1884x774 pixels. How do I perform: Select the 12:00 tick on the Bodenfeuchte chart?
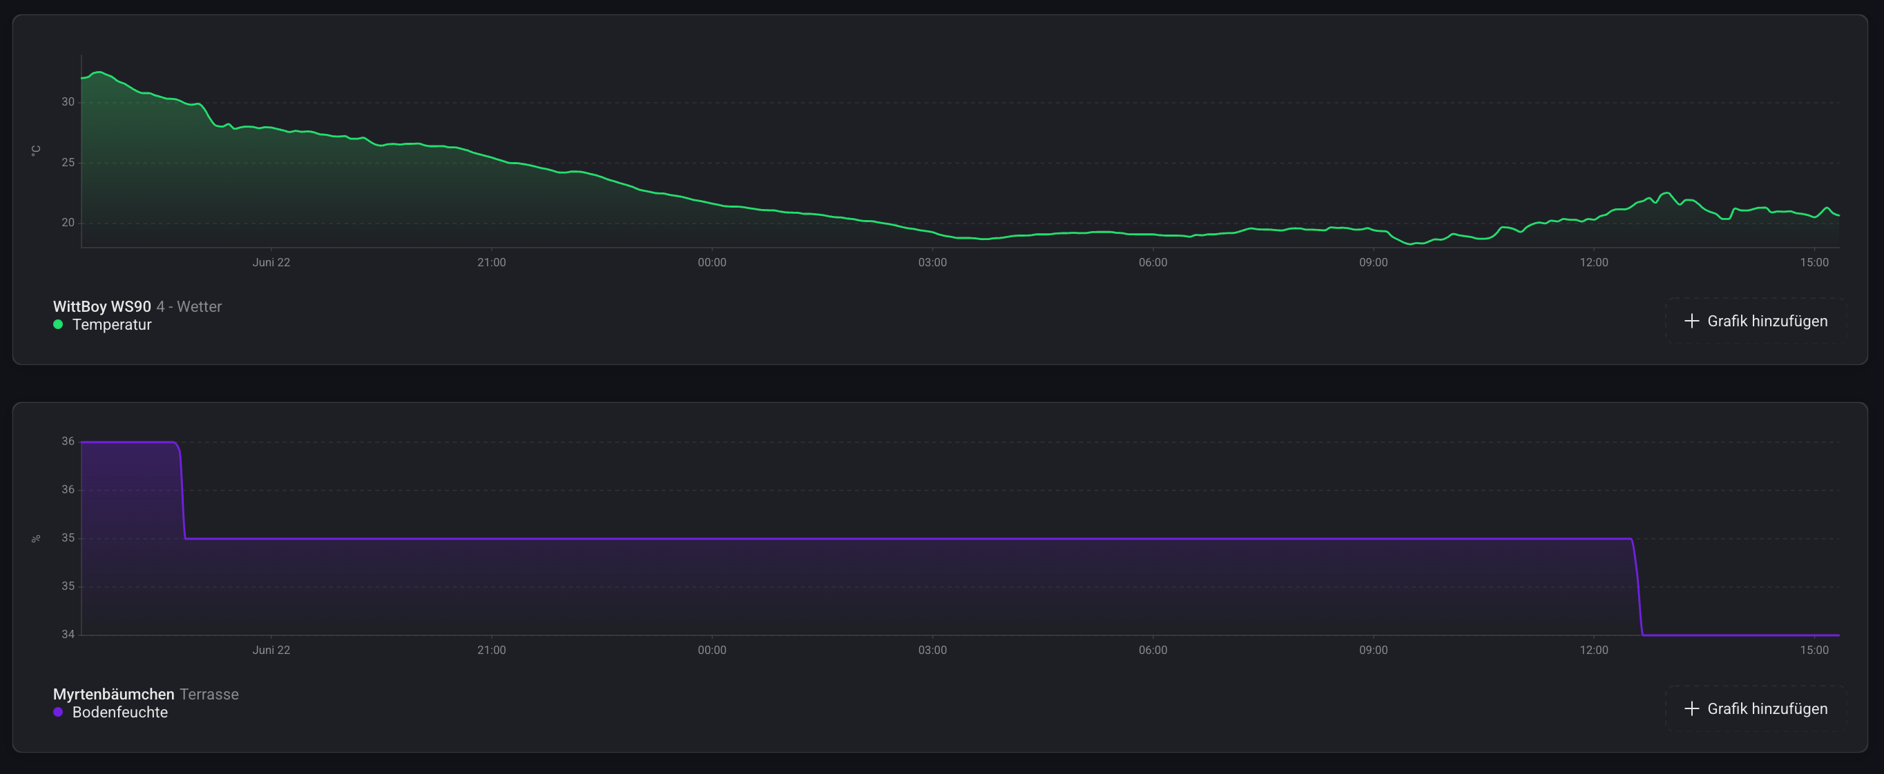point(1594,650)
